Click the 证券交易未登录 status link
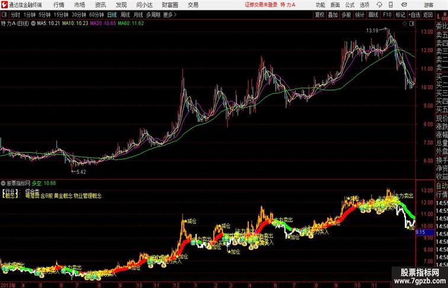The image size is (448, 288). 261,5
